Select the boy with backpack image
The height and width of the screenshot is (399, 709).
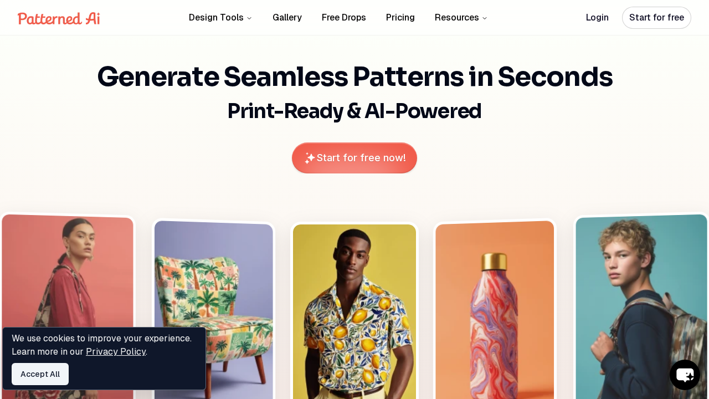click(x=641, y=306)
